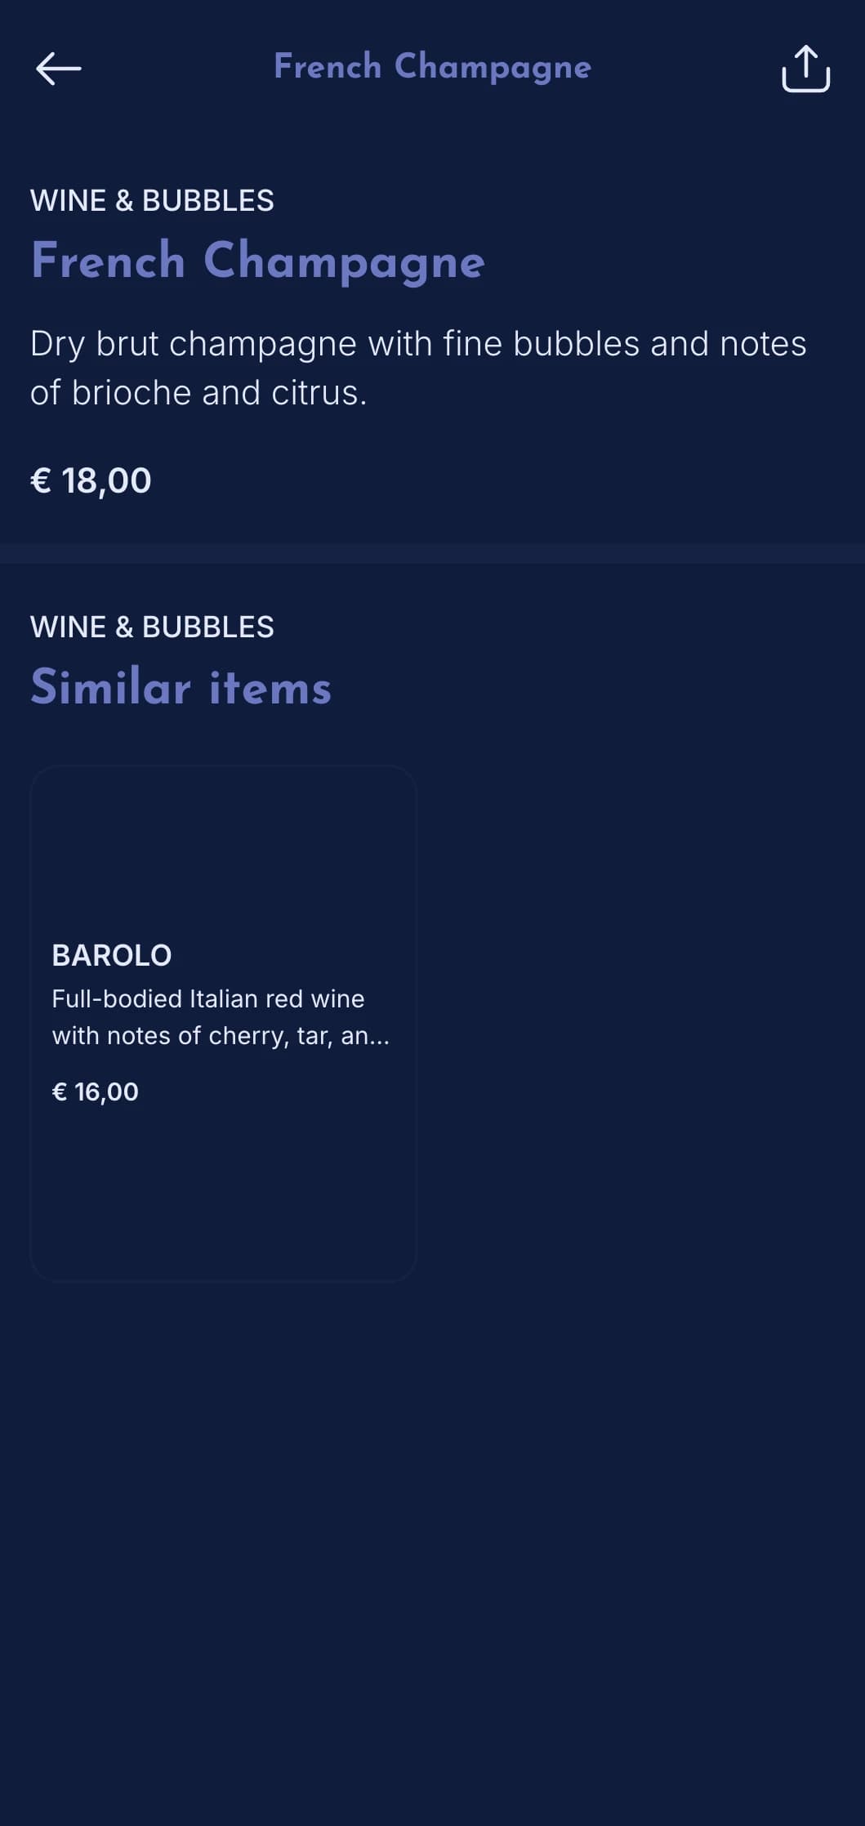Click the WINE & BUBBLES label above Similar items
The height and width of the screenshot is (1826, 865).
tap(152, 627)
